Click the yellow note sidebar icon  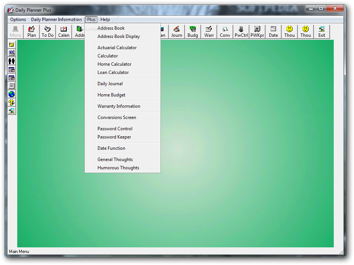[12, 45]
